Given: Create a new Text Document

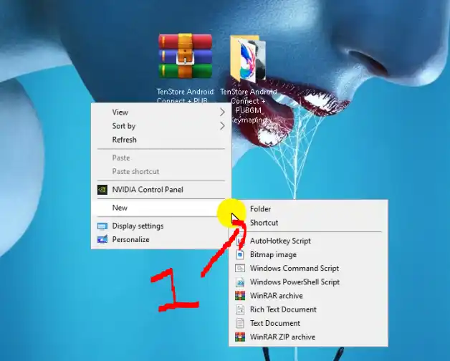Looking at the screenshot, I should click(x=274, y=323).
